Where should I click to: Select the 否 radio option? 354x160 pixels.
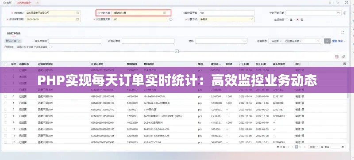pyautogui.click(x=297, y=19)
